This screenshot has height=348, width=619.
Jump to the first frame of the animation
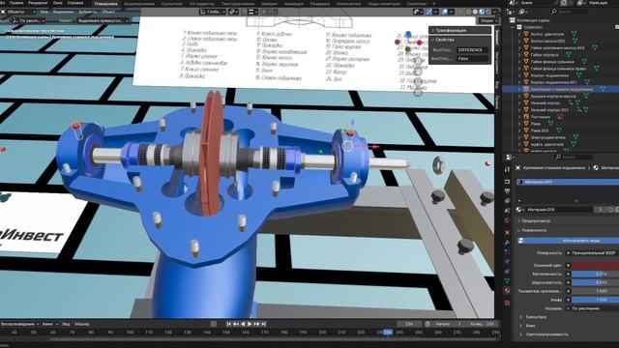pos(228,324)
